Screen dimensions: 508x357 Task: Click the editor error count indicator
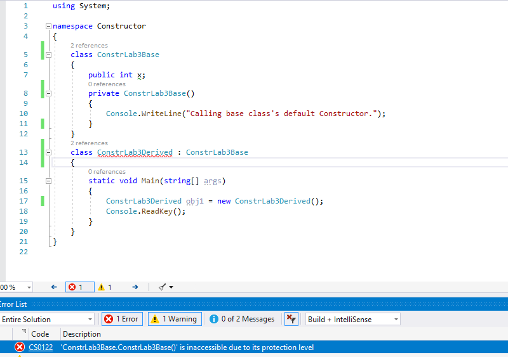click(80, 287)
